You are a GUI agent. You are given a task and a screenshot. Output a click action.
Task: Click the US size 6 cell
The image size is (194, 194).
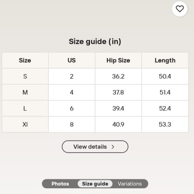point(72,108)
